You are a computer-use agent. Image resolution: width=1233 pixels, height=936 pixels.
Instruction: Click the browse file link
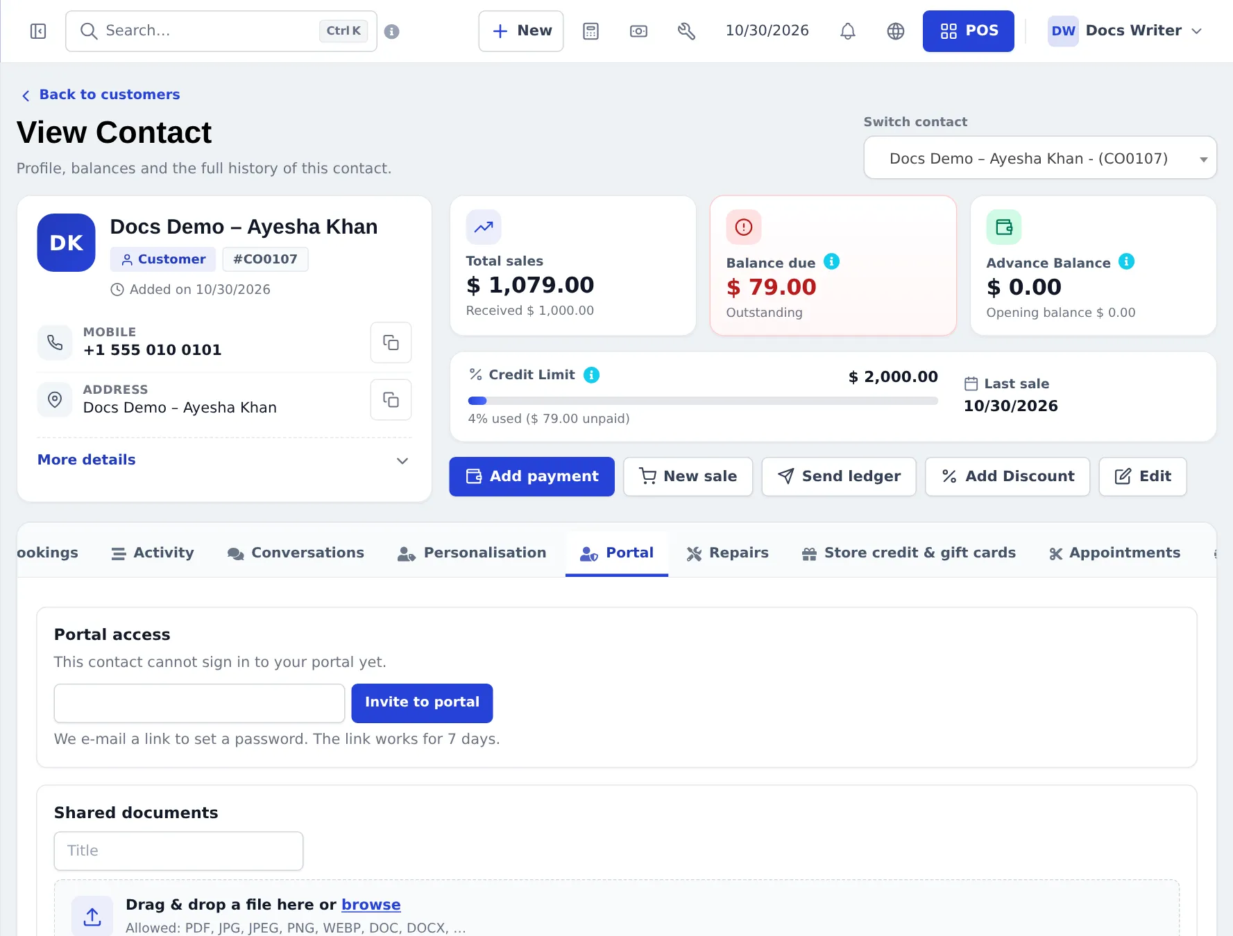coord(371,905)
